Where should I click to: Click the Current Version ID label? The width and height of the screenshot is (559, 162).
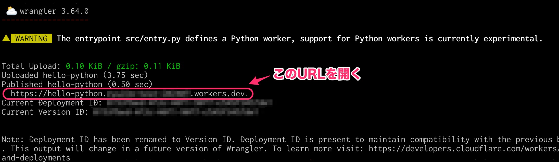tap(45, 112)
